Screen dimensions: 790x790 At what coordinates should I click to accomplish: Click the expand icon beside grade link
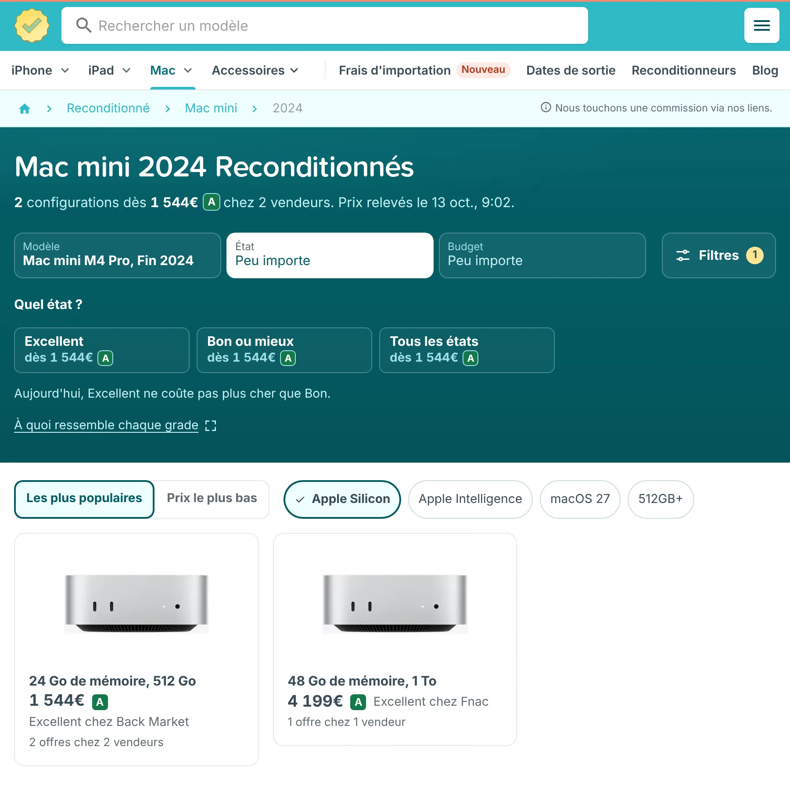click(x=211, y=425)
